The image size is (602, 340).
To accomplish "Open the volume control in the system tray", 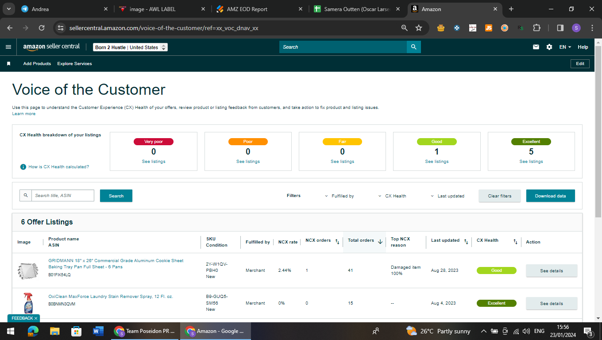I will pos(526,331).
